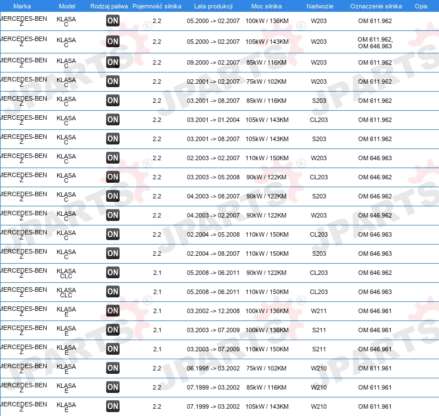
Task: Select the 'W211' body cell
Action: 319,311
